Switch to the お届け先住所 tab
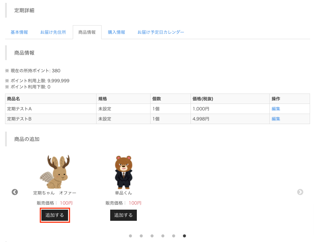Image resolution: width=314 pixels, height=242 pixels. 53,32
